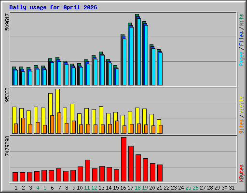
Task: Select day 29 on the date axis
Action: (x=217, y=188)
